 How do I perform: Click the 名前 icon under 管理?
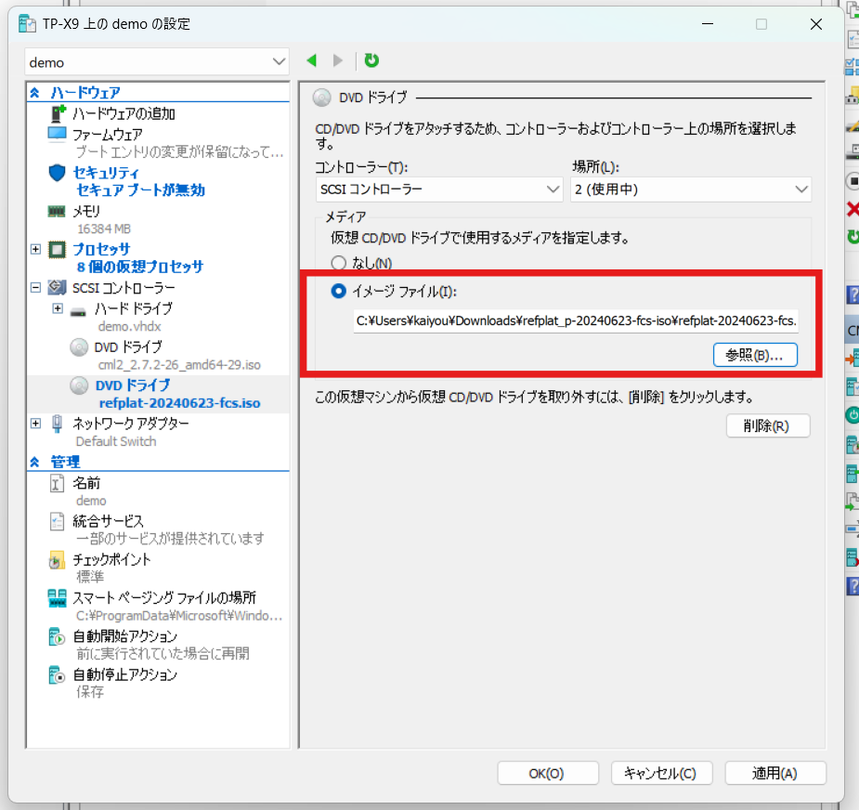57,483
